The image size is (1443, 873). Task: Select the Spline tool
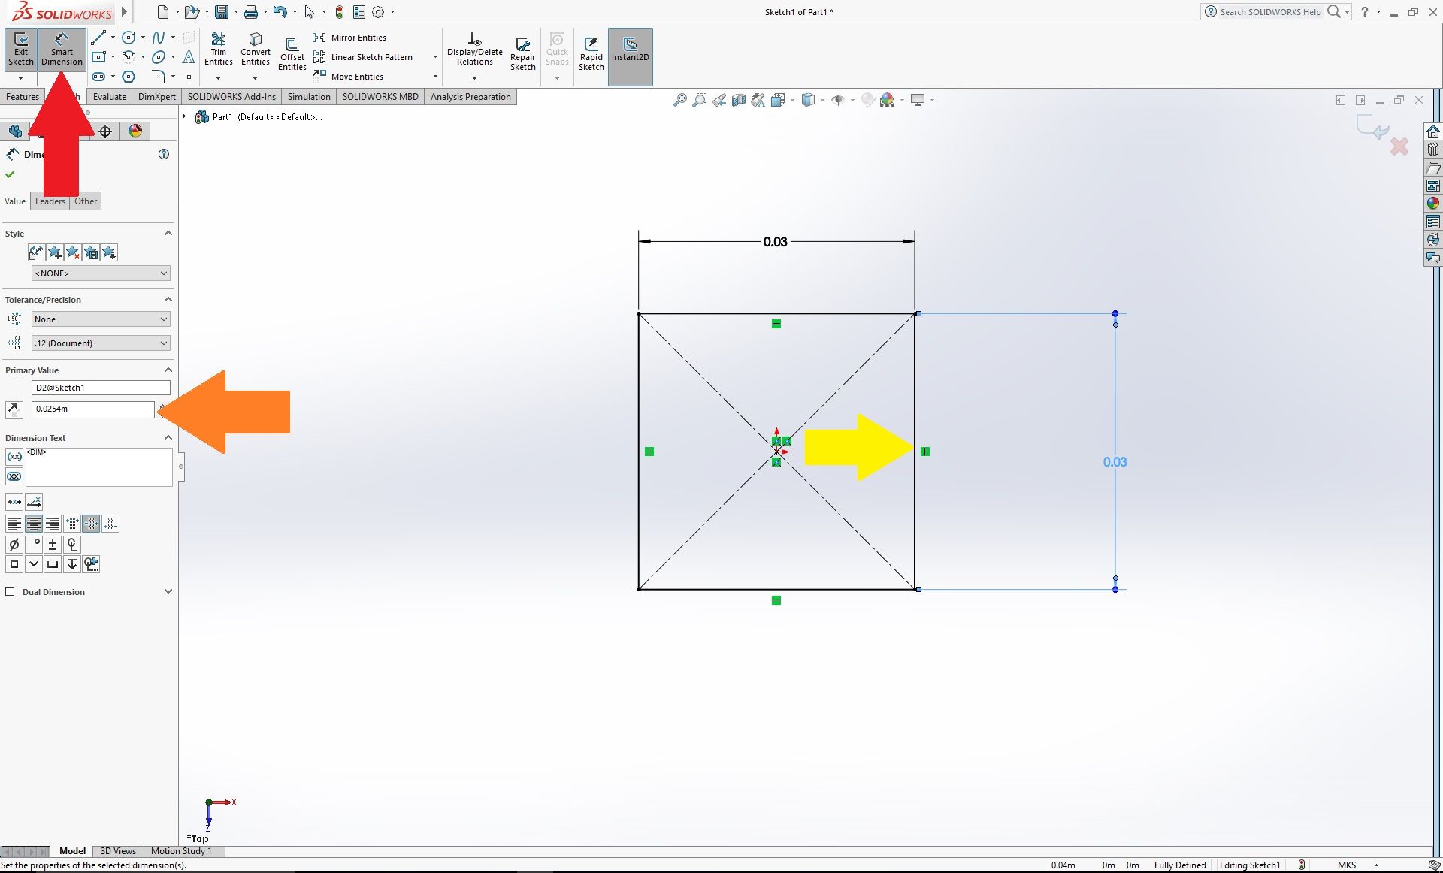[159, 37]
